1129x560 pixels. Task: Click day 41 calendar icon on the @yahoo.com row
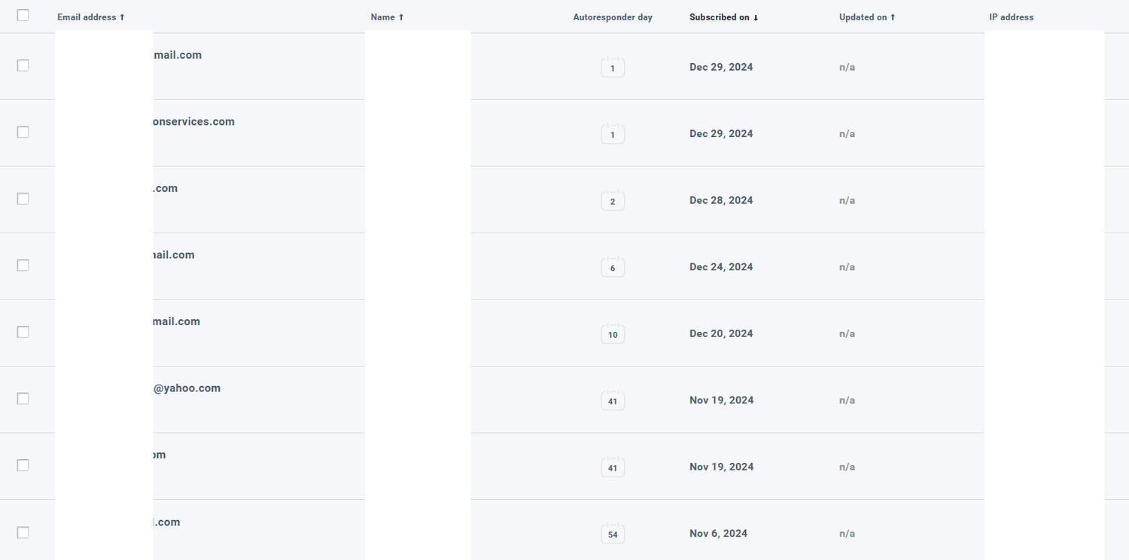click(x=613, y=400)
